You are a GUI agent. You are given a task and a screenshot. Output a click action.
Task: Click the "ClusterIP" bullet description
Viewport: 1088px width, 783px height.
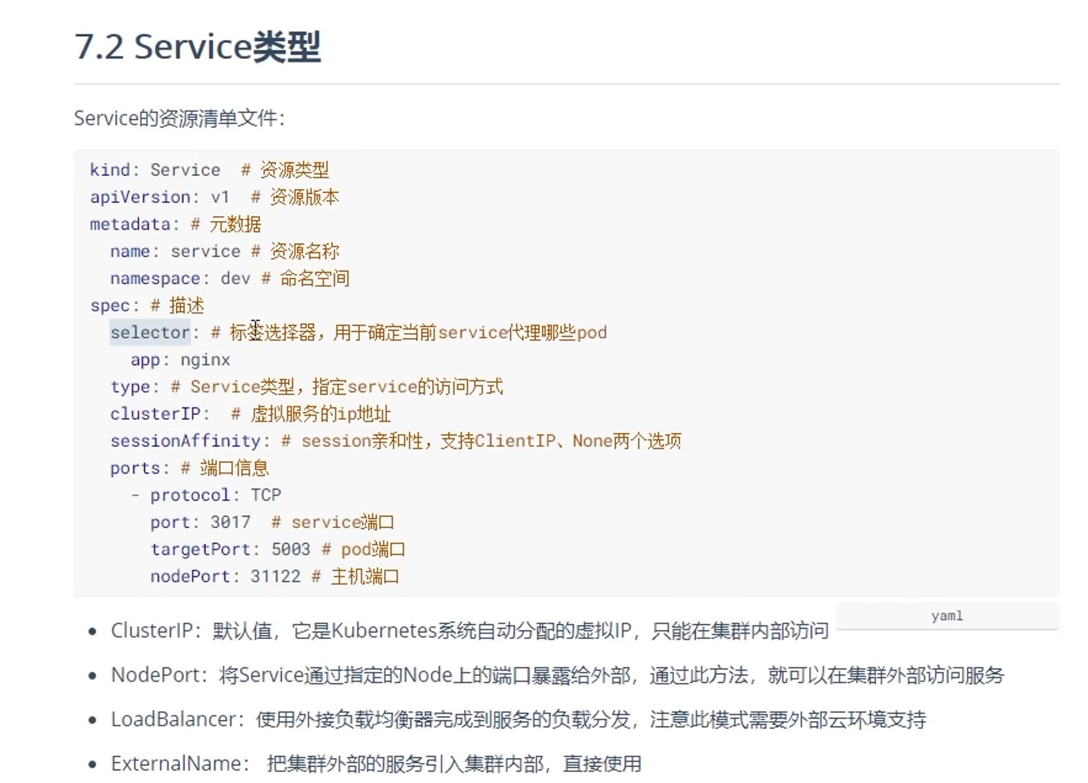point(470,631)
